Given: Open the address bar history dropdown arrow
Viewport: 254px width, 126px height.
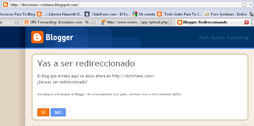Looking at the screenshot, I should (250, 5).
